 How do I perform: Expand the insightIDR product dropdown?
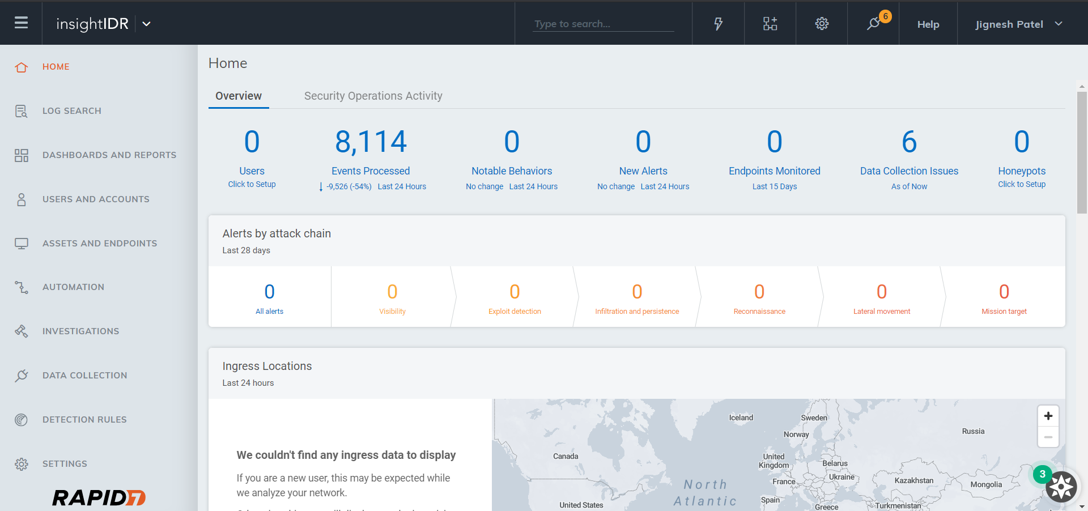pos(146,24)
